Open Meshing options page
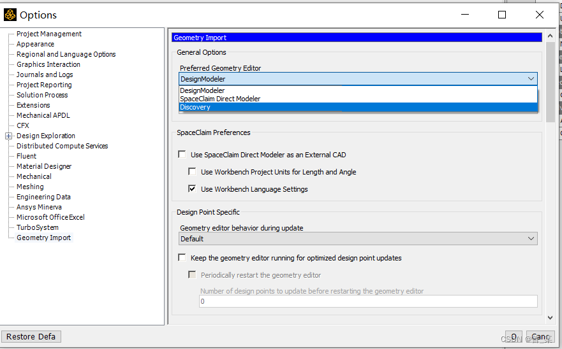This screenshot has width=562, height=349. [30, 187]
